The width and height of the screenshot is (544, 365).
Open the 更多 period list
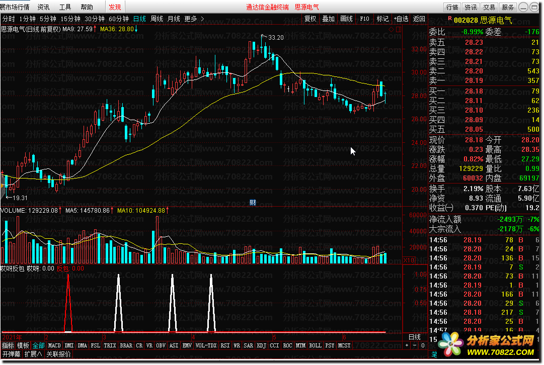tap(190, 19)
